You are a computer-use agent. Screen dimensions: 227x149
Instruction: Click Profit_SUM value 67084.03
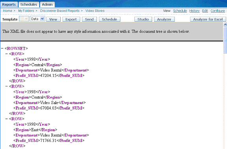click(x=48, y=108)
